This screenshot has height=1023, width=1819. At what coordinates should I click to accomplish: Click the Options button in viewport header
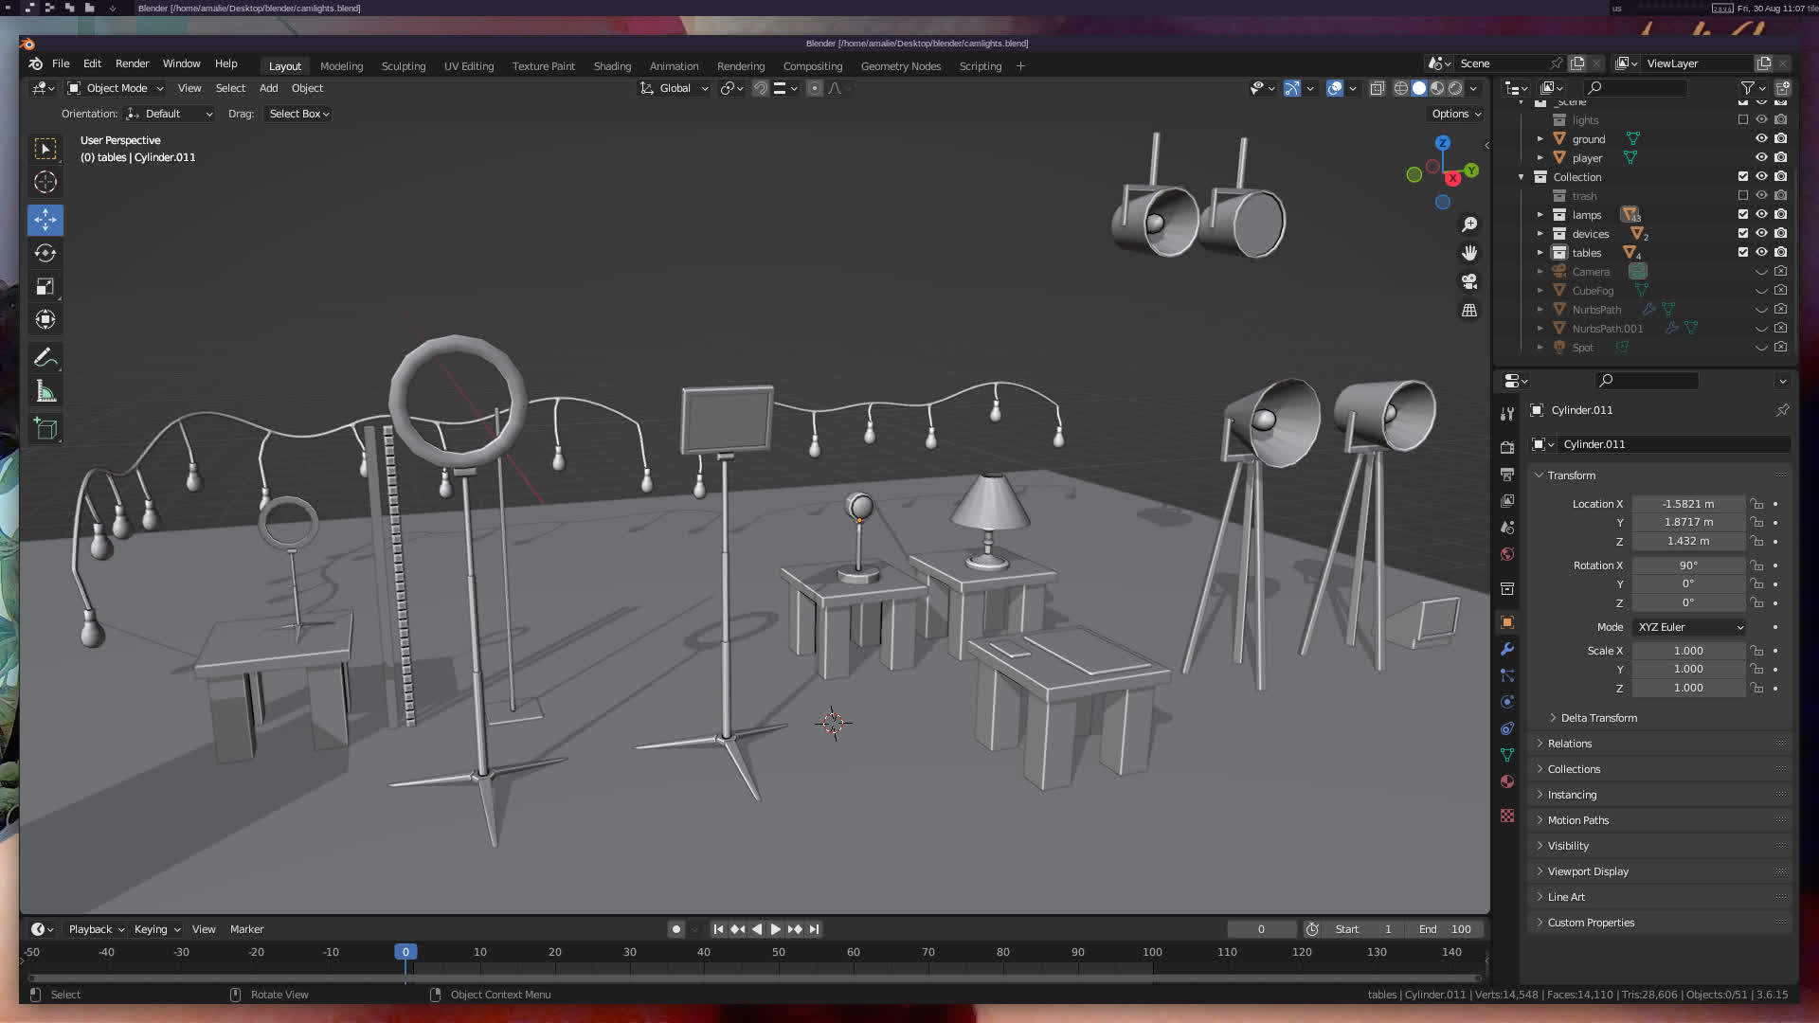click(1455, 114)
